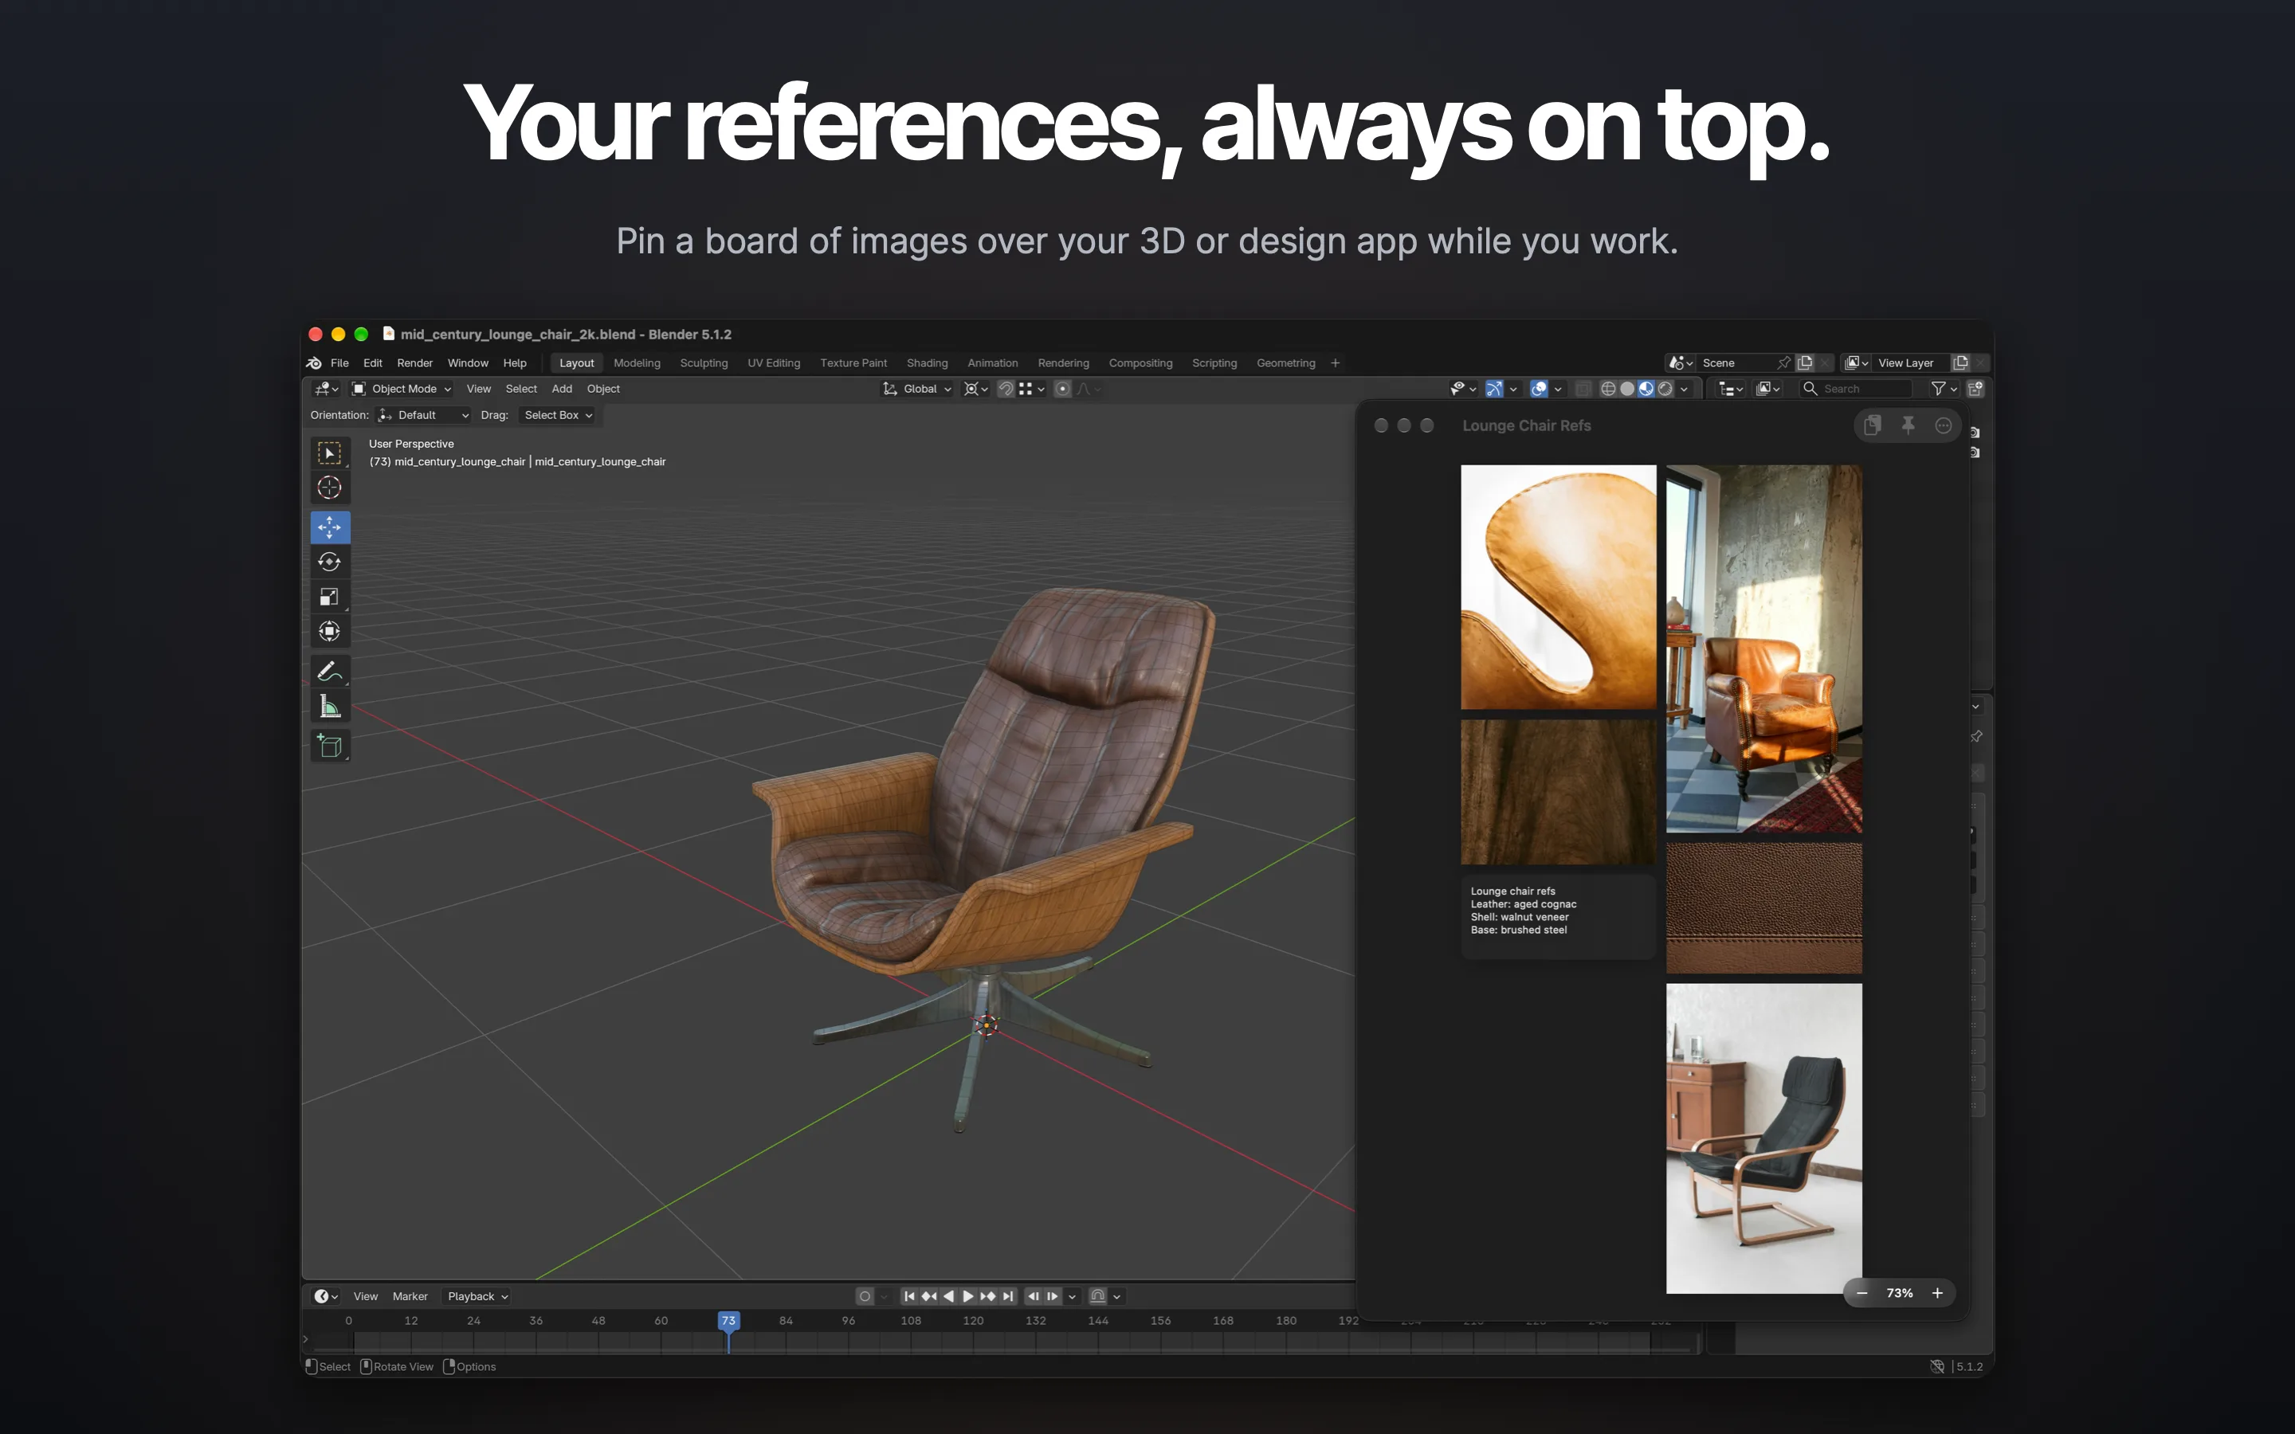Switch to rendered viewport shading
This screenshot has width=2295, height=1434.
coord(1665,389)
